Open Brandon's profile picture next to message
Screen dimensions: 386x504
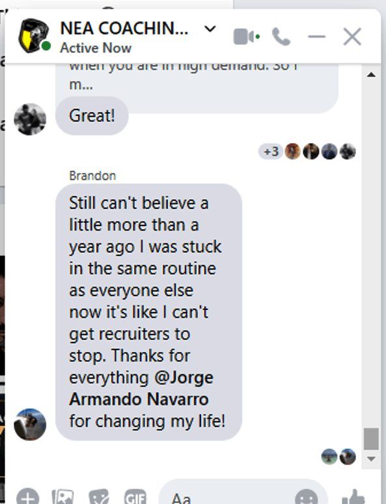click(x=30, y=425)
